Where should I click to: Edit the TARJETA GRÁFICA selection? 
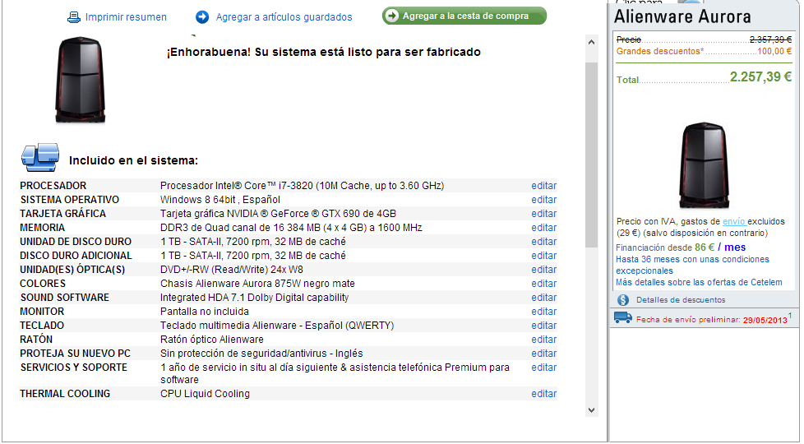coord(544,213)
